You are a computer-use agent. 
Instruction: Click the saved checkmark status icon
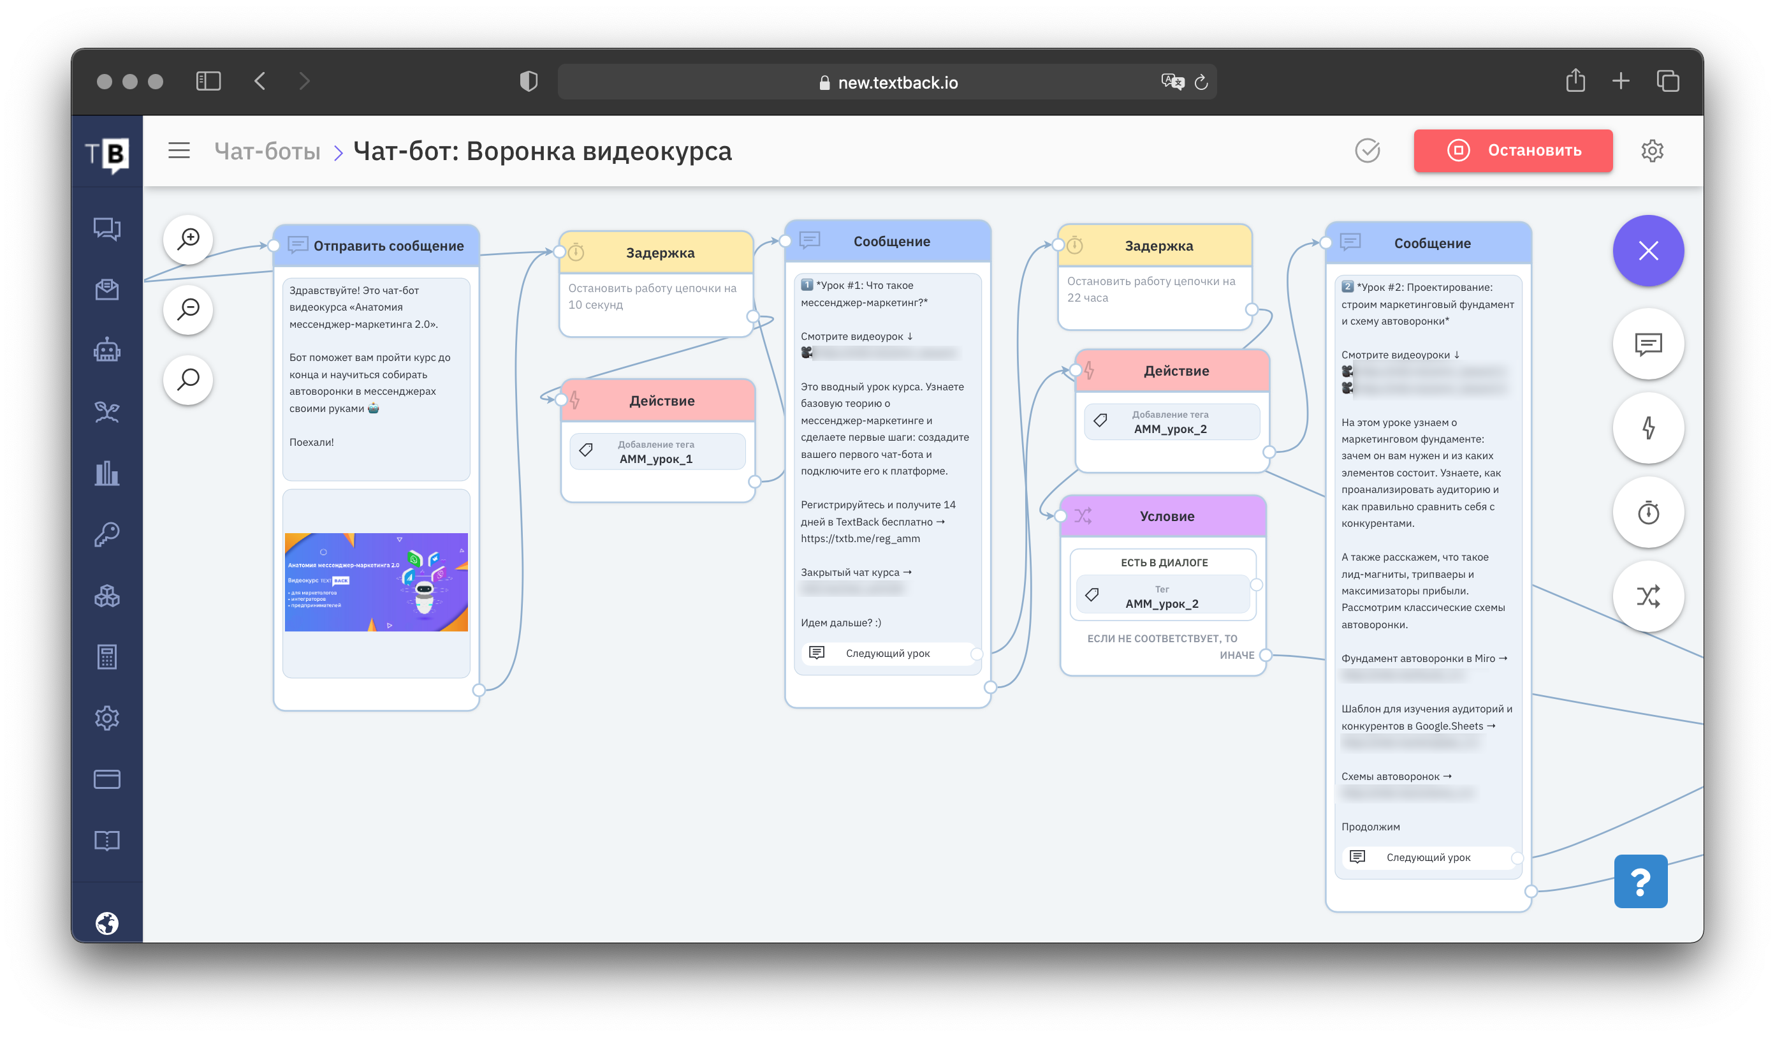pyautogui.click(x=1367, y=150)
